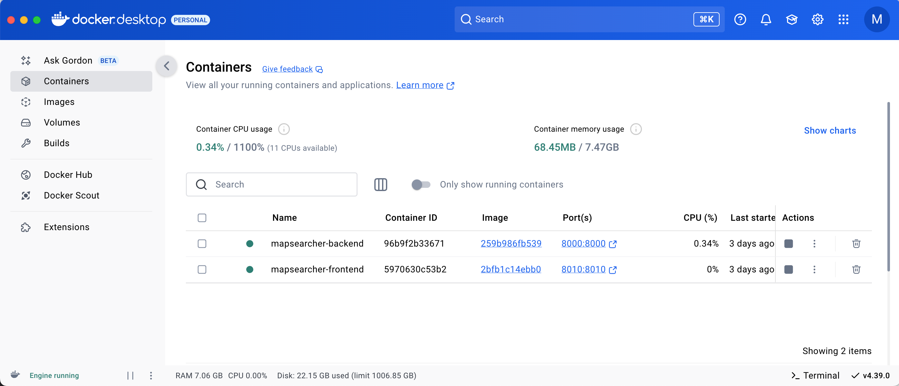
Task: Check the mapsearcher-backend row checkbox
Action: (202, 243)
